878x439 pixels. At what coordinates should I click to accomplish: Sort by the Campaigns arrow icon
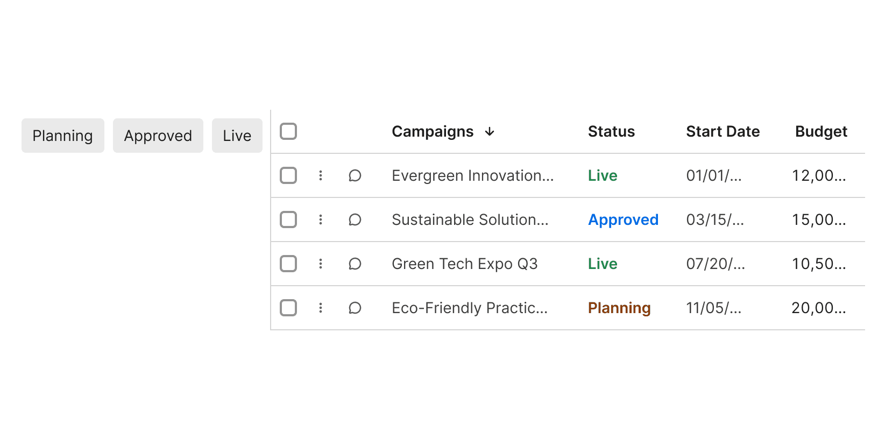(490, 132)
